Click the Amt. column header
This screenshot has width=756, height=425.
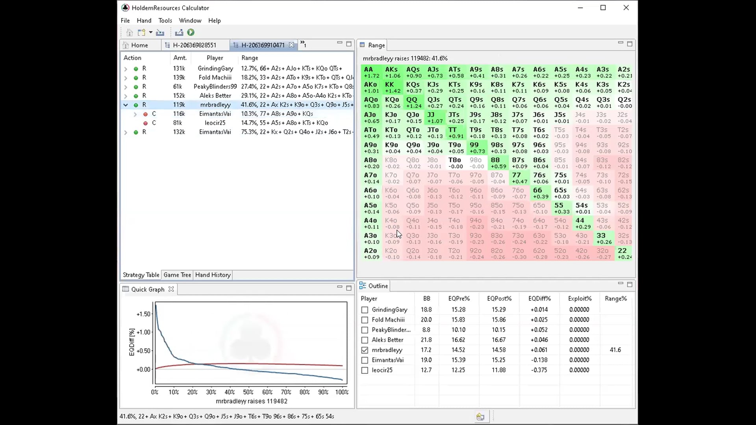[x=180, y=58]
